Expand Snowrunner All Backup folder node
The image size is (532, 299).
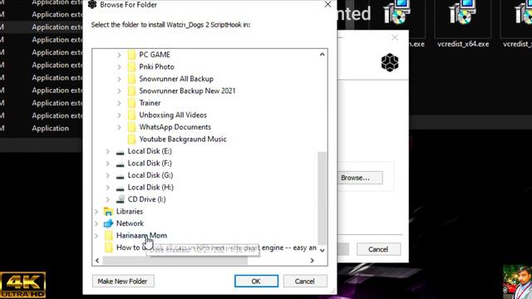(119, 79)
